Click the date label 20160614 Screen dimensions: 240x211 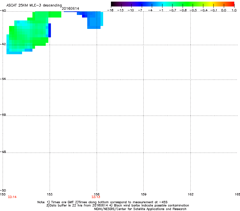tap(70, 8)
